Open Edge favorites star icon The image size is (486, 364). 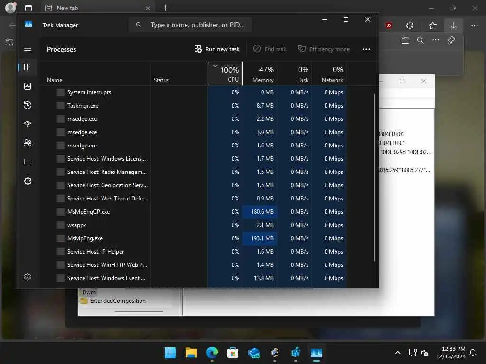point(433,26)
